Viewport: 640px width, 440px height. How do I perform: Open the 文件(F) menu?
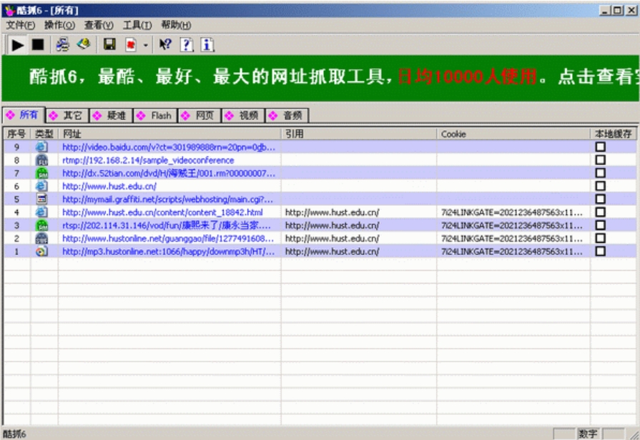(21, 25)
